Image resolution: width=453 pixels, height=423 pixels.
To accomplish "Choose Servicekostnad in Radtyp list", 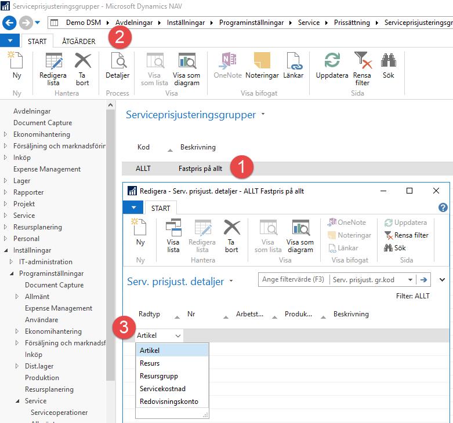I will click(x=172, y=389).
